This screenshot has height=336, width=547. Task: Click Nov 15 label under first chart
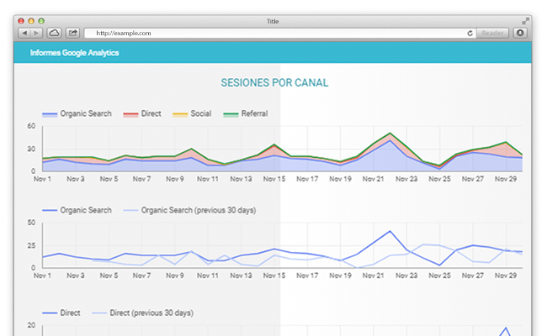click(274, 179)
